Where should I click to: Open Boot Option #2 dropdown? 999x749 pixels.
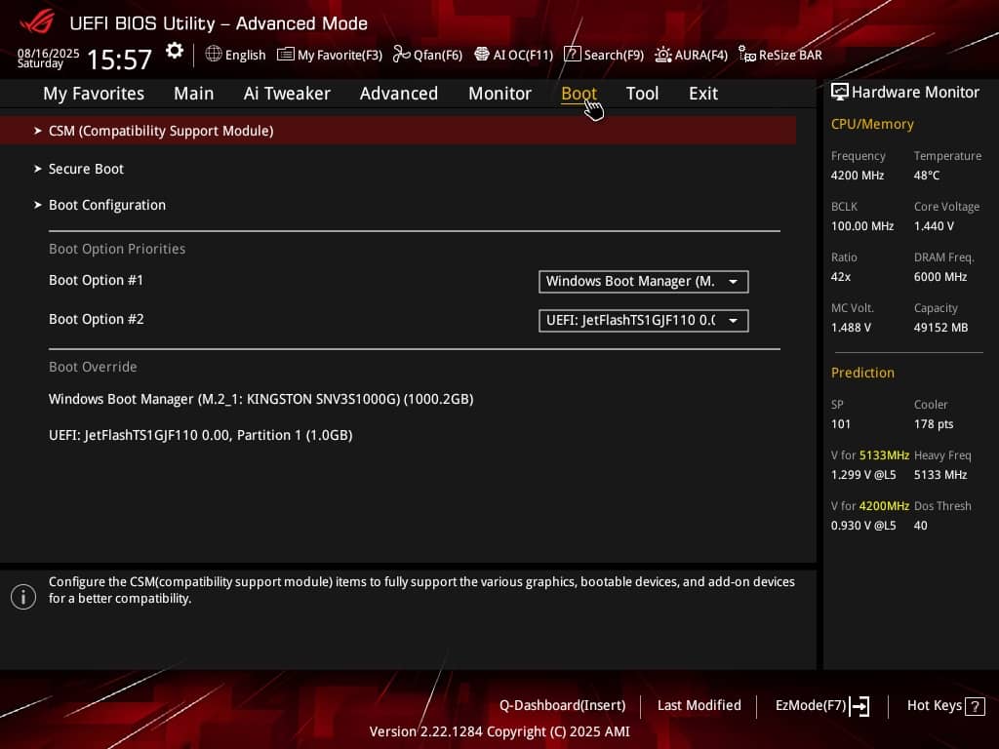[644, 320]
